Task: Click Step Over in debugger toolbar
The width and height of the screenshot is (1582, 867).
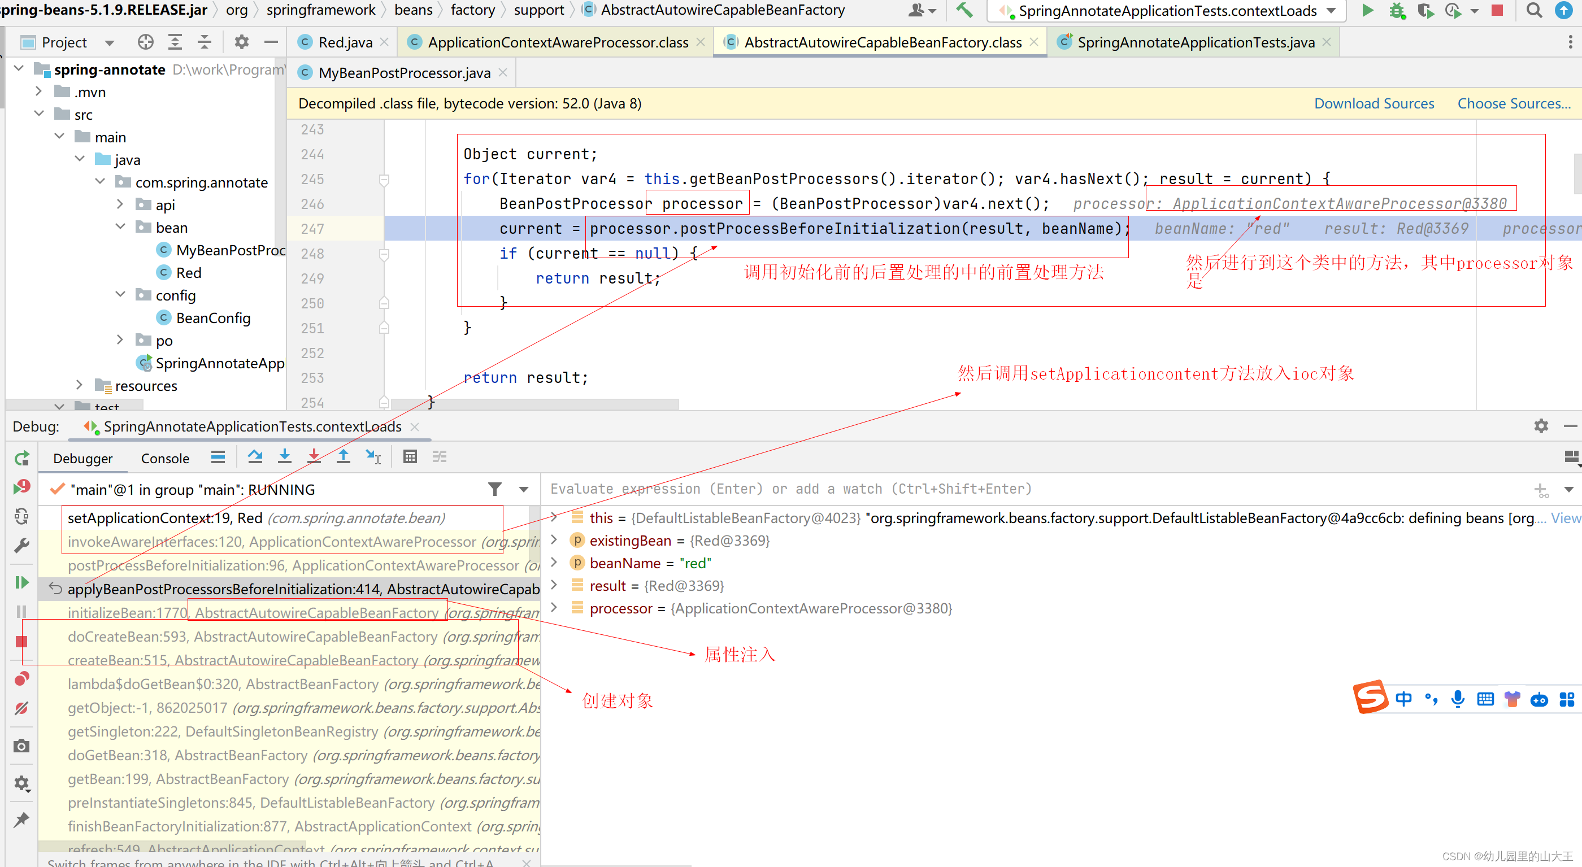Action: (x=255, y=457)
